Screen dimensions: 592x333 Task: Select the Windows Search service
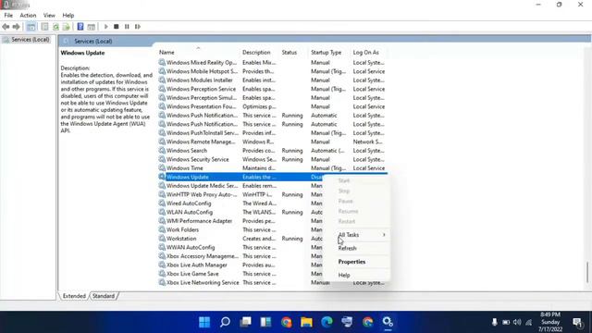coord(272,151)
